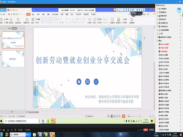Open the font size combo box

pyautogui.click(x=54, y=19)
